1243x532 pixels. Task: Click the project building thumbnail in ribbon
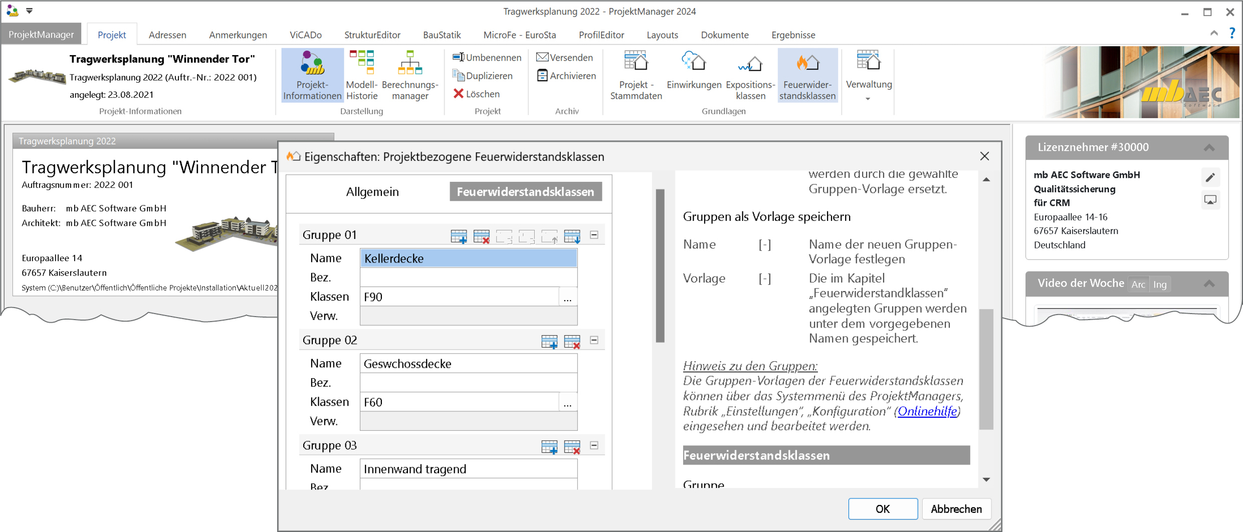point(37,76)
